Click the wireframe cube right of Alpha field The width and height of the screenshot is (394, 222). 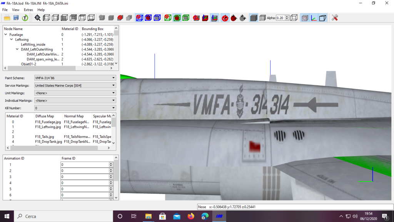(294, 18)
